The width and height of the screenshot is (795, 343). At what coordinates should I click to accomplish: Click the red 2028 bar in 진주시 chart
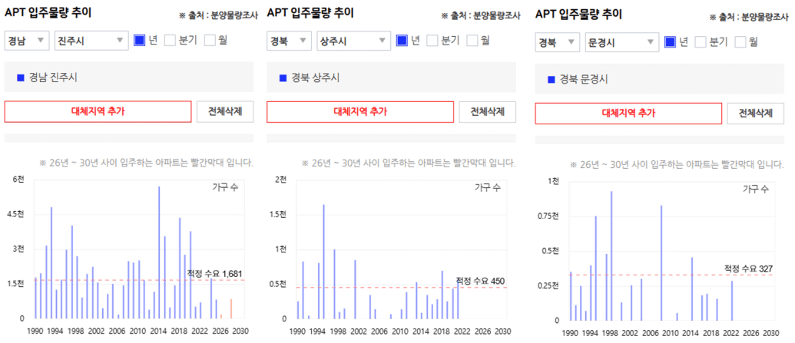click(231, 308)
